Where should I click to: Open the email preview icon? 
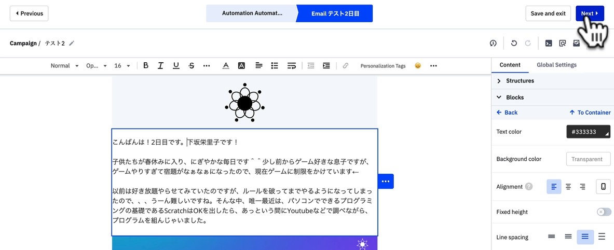coord(562,44)
